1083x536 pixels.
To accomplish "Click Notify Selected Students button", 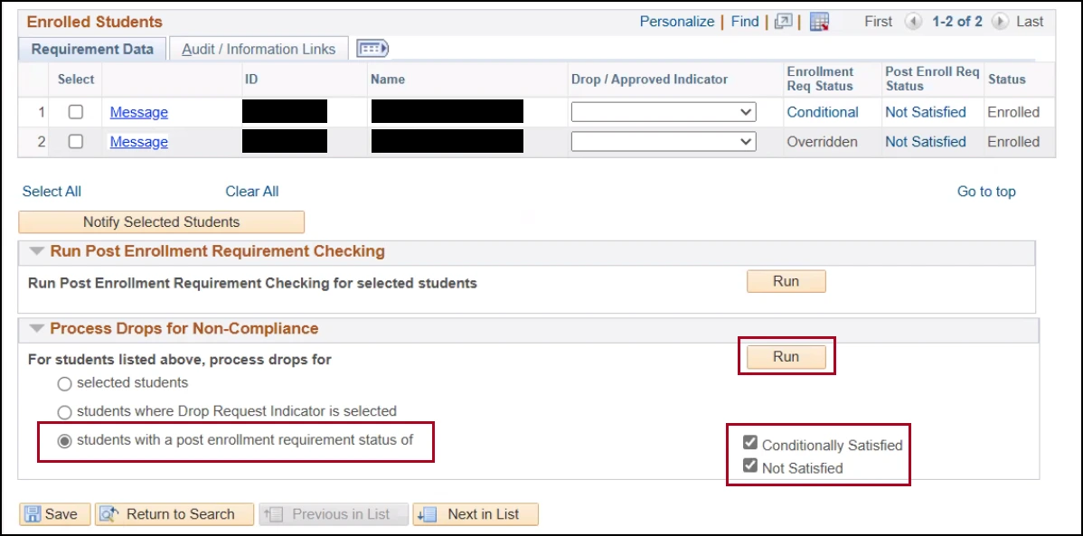I will 161,221.
